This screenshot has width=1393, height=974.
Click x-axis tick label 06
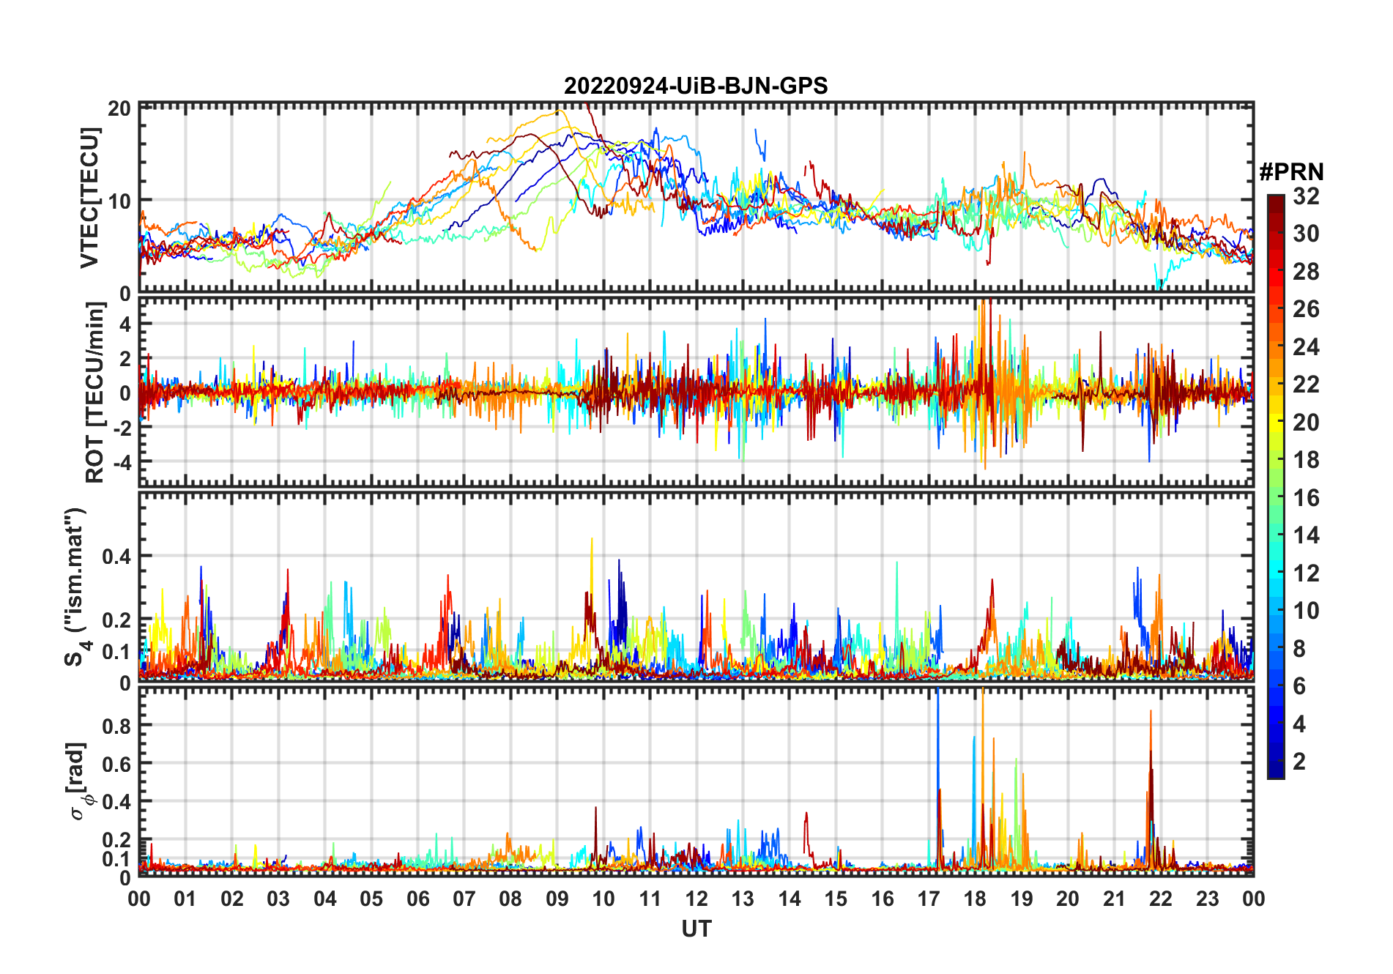coord(417,899)
